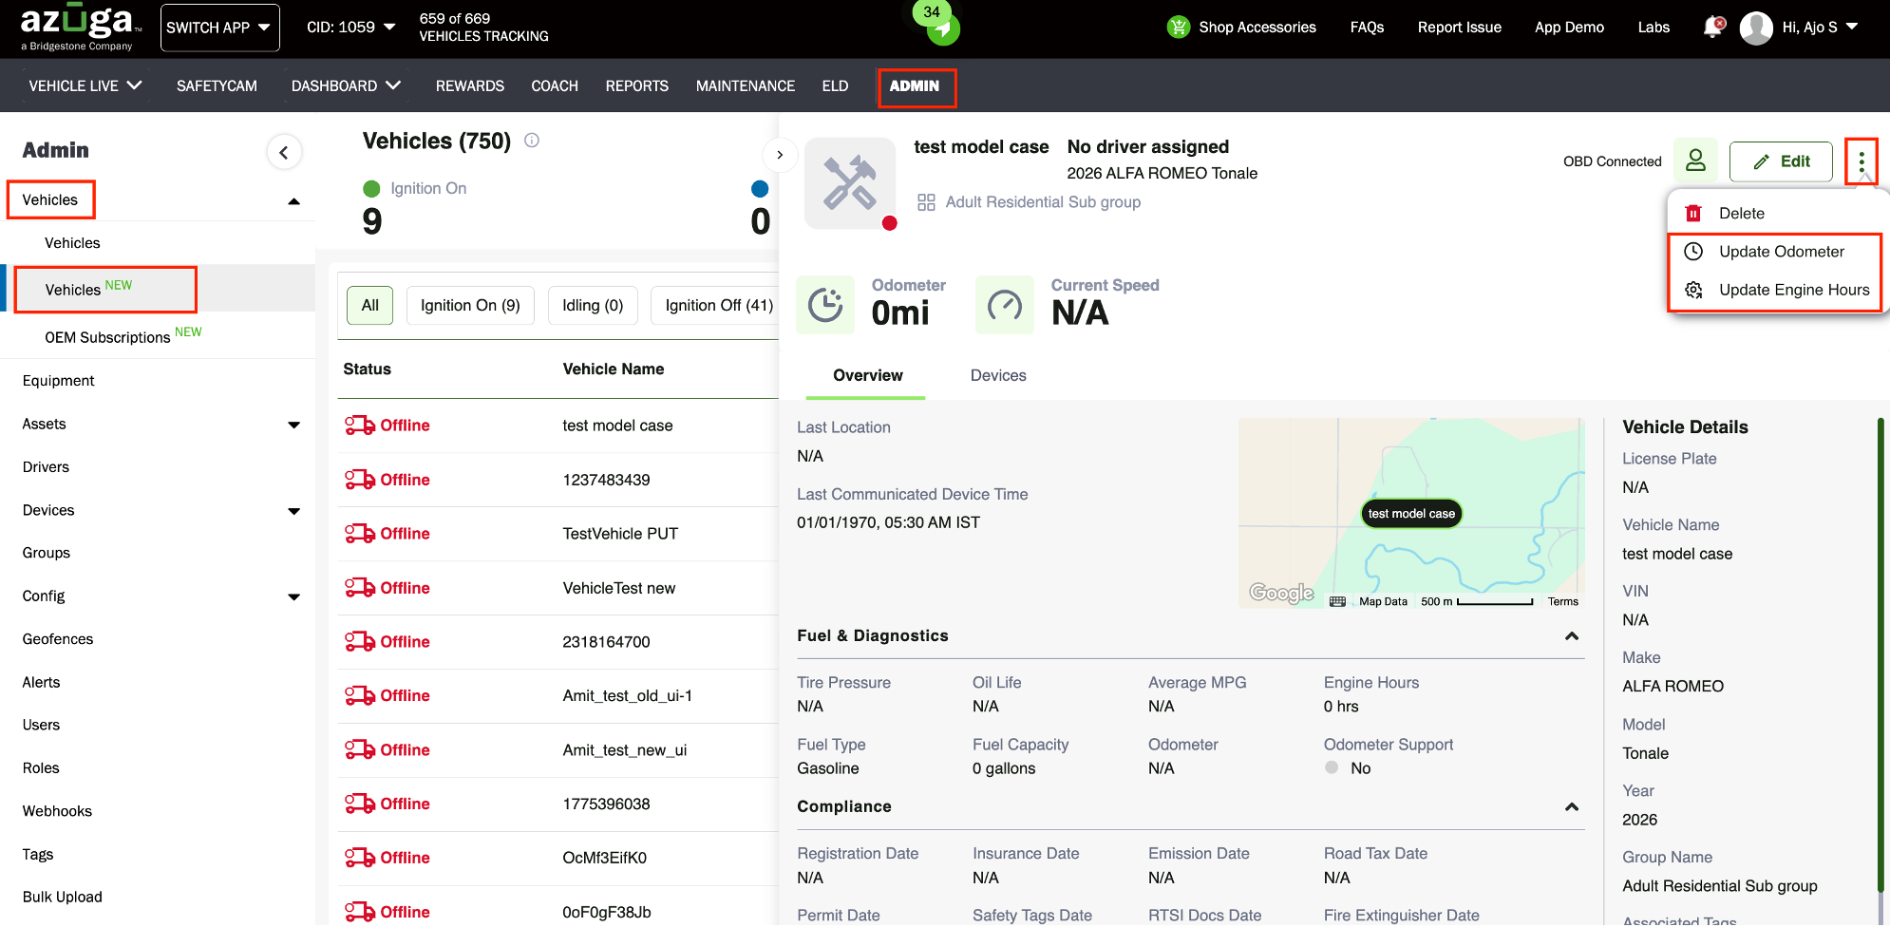Switch to the Devices tab
The image size is (1890, 927).
998,375
